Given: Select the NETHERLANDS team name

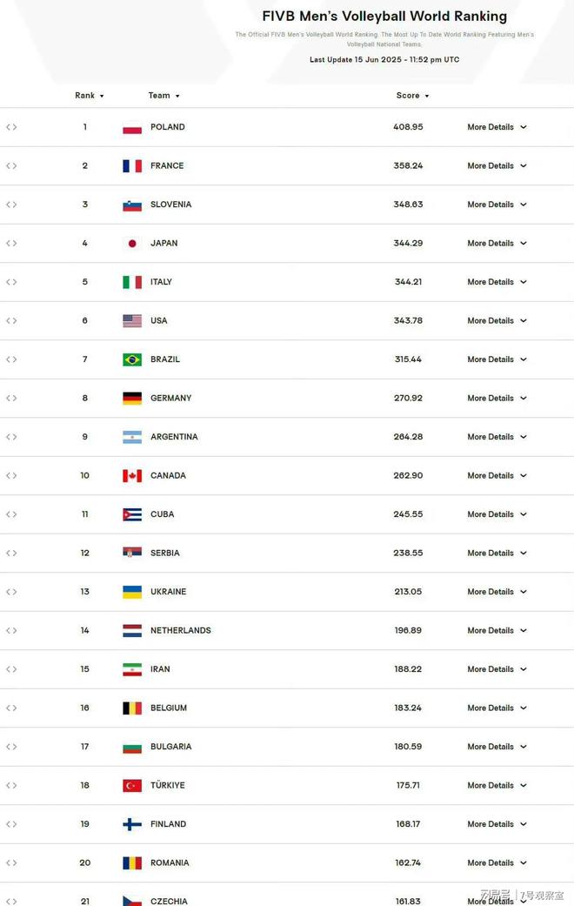Looking at the screenshot, I should pyautogui.click(x=181, y=630).
